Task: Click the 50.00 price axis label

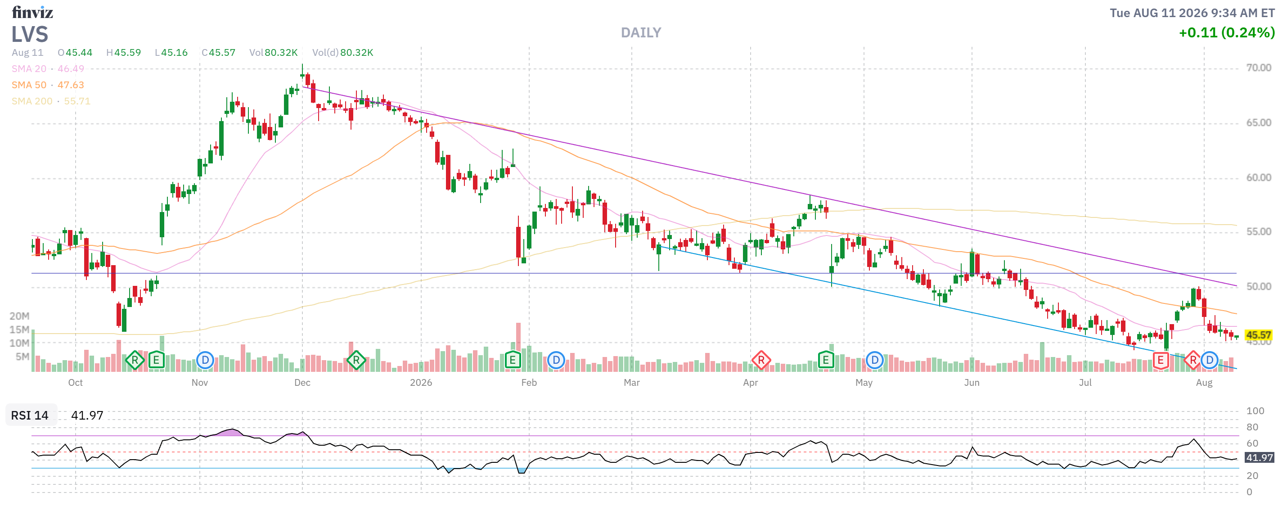Action: (1259, 286)
